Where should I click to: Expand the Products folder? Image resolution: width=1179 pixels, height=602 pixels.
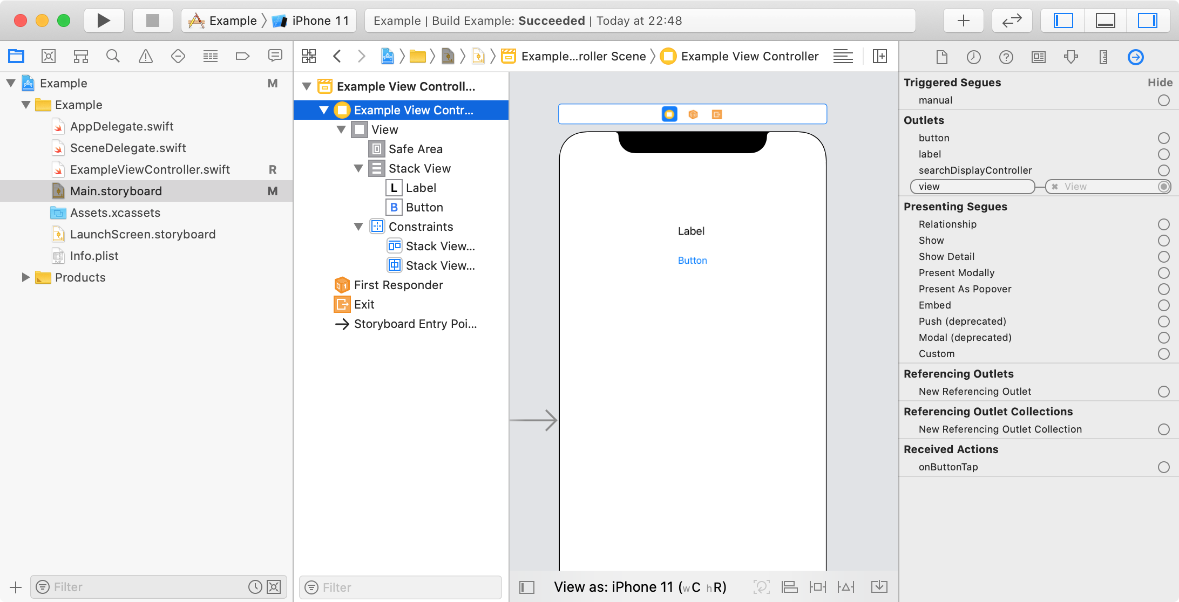[x=25, y=277]
